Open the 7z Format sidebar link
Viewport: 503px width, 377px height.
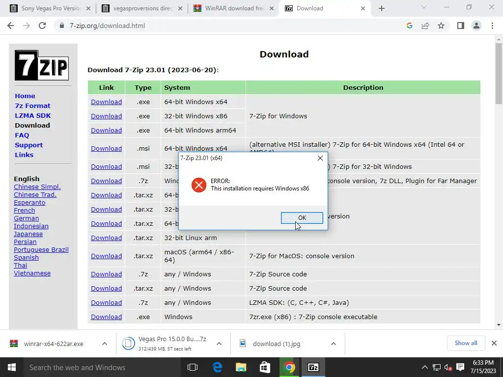click(33, 106)
